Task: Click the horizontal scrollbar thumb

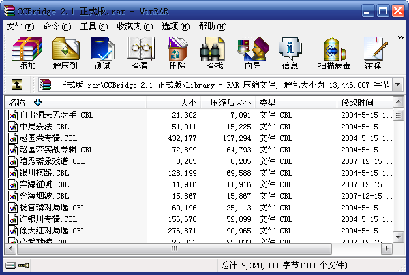Action: click(x=175, y=249)
